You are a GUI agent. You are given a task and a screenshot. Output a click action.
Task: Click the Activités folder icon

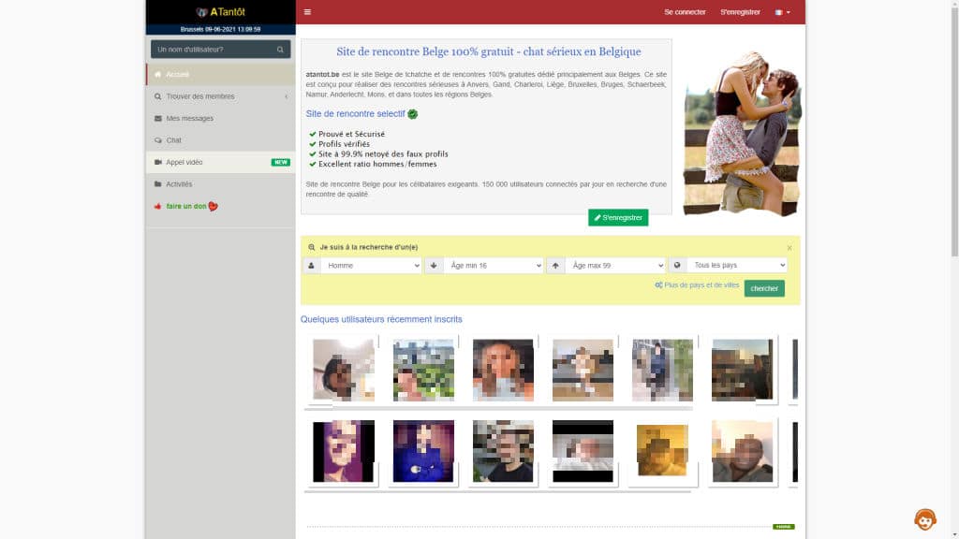click(157, 184)
